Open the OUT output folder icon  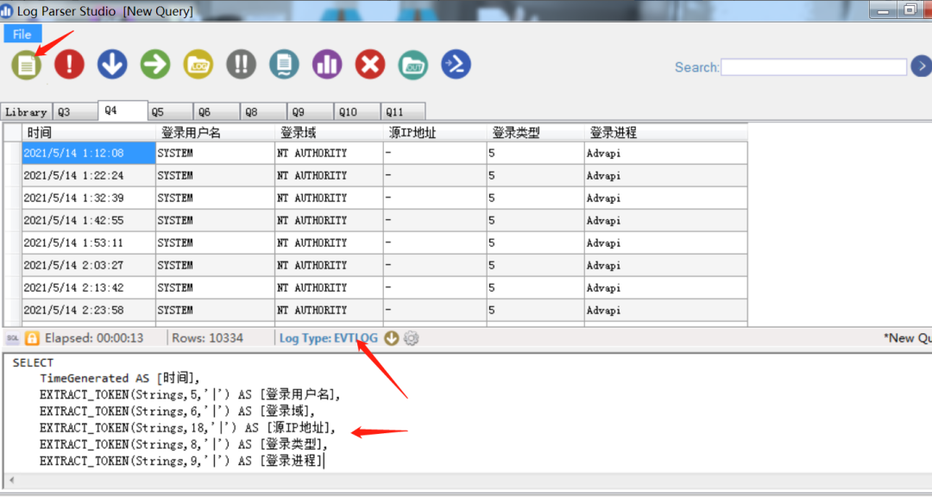(x=413, y=65)
